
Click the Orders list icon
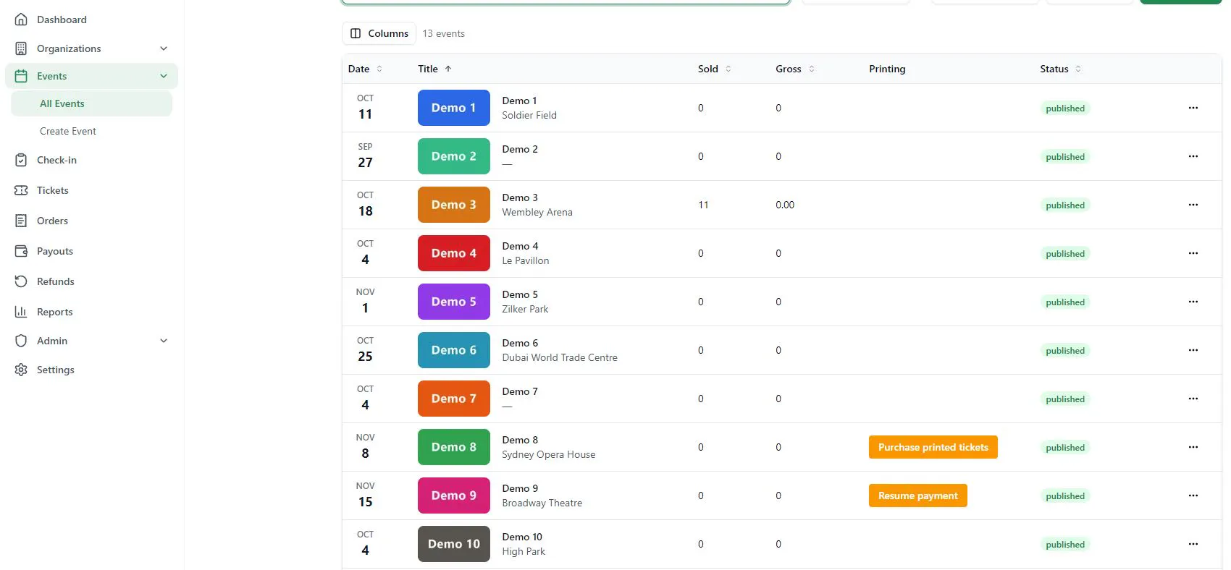tap(21, 221)
